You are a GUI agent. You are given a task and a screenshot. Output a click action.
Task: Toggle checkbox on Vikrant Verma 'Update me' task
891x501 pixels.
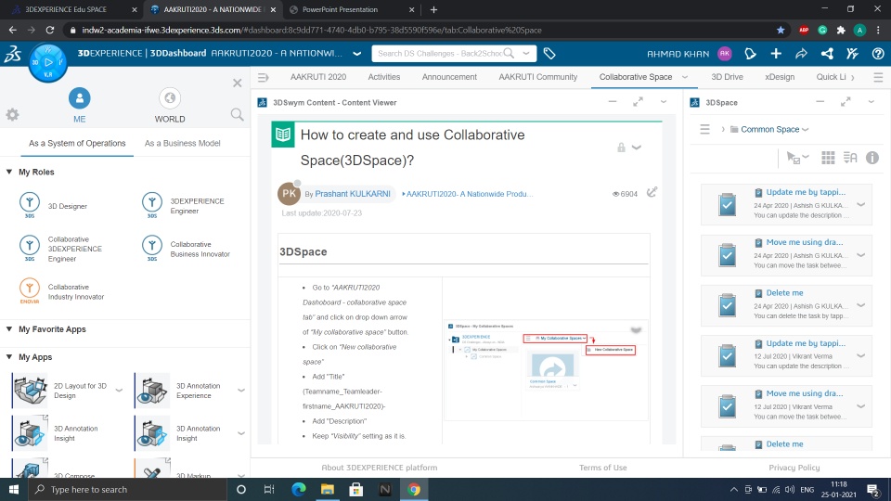point(727,355)
